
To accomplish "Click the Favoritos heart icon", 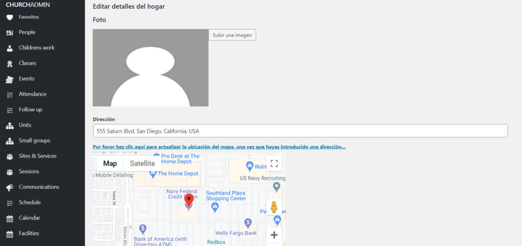I will [9, 17].
